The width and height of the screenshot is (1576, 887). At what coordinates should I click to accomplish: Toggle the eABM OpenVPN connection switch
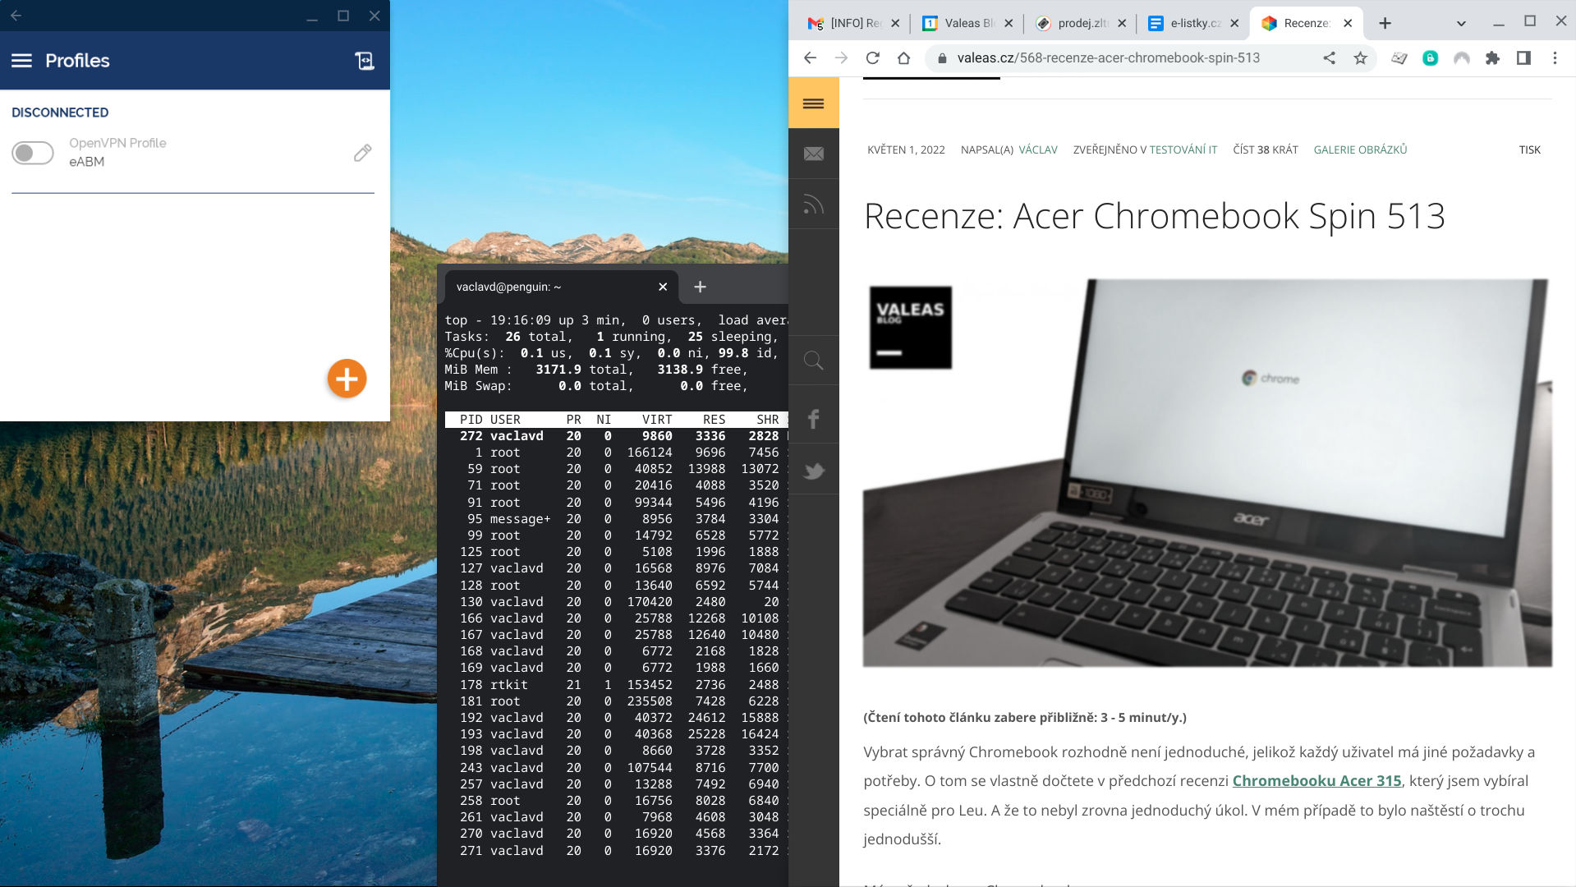(32, 153)
